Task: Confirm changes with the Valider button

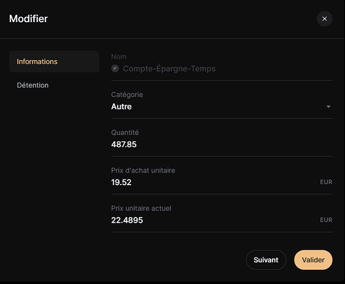Action: pyautogui.click(x=313, y=260)
